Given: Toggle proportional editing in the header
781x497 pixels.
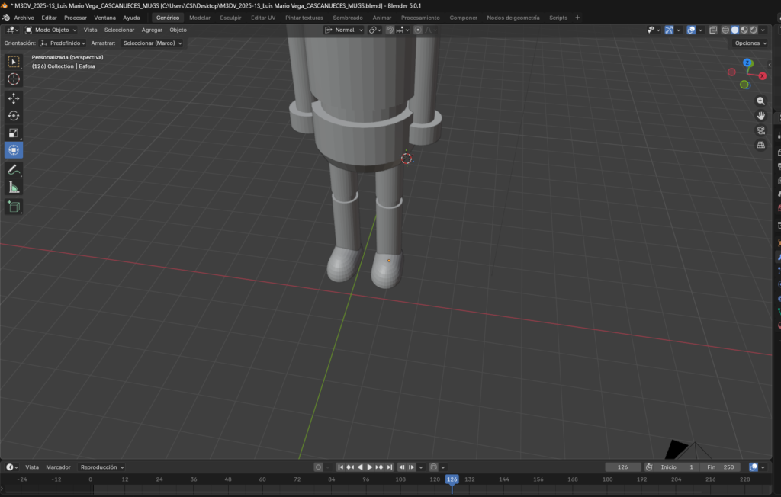Looking at the screenshot, I should pos(418,30).
